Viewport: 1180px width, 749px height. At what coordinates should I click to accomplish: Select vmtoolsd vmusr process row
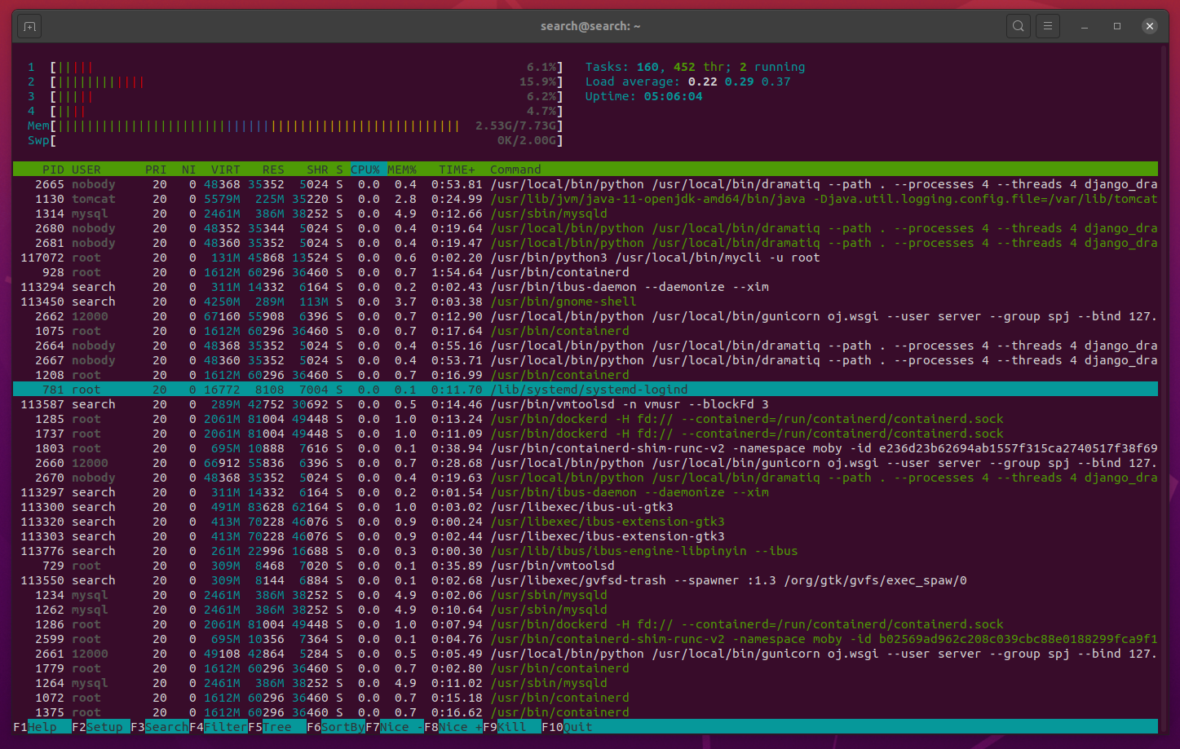(x=586, y=404)
